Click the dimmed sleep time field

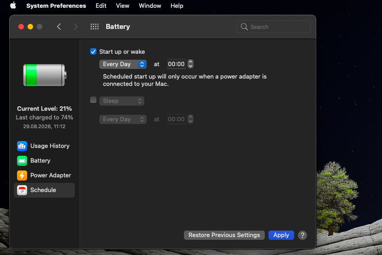coord(177,119)
